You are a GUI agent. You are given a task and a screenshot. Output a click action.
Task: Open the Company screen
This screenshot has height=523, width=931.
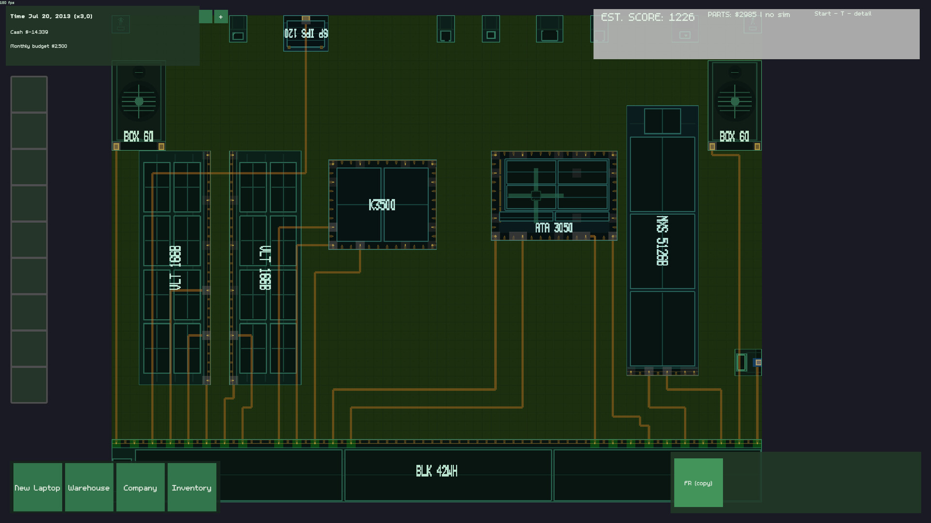tap(141, 487)
